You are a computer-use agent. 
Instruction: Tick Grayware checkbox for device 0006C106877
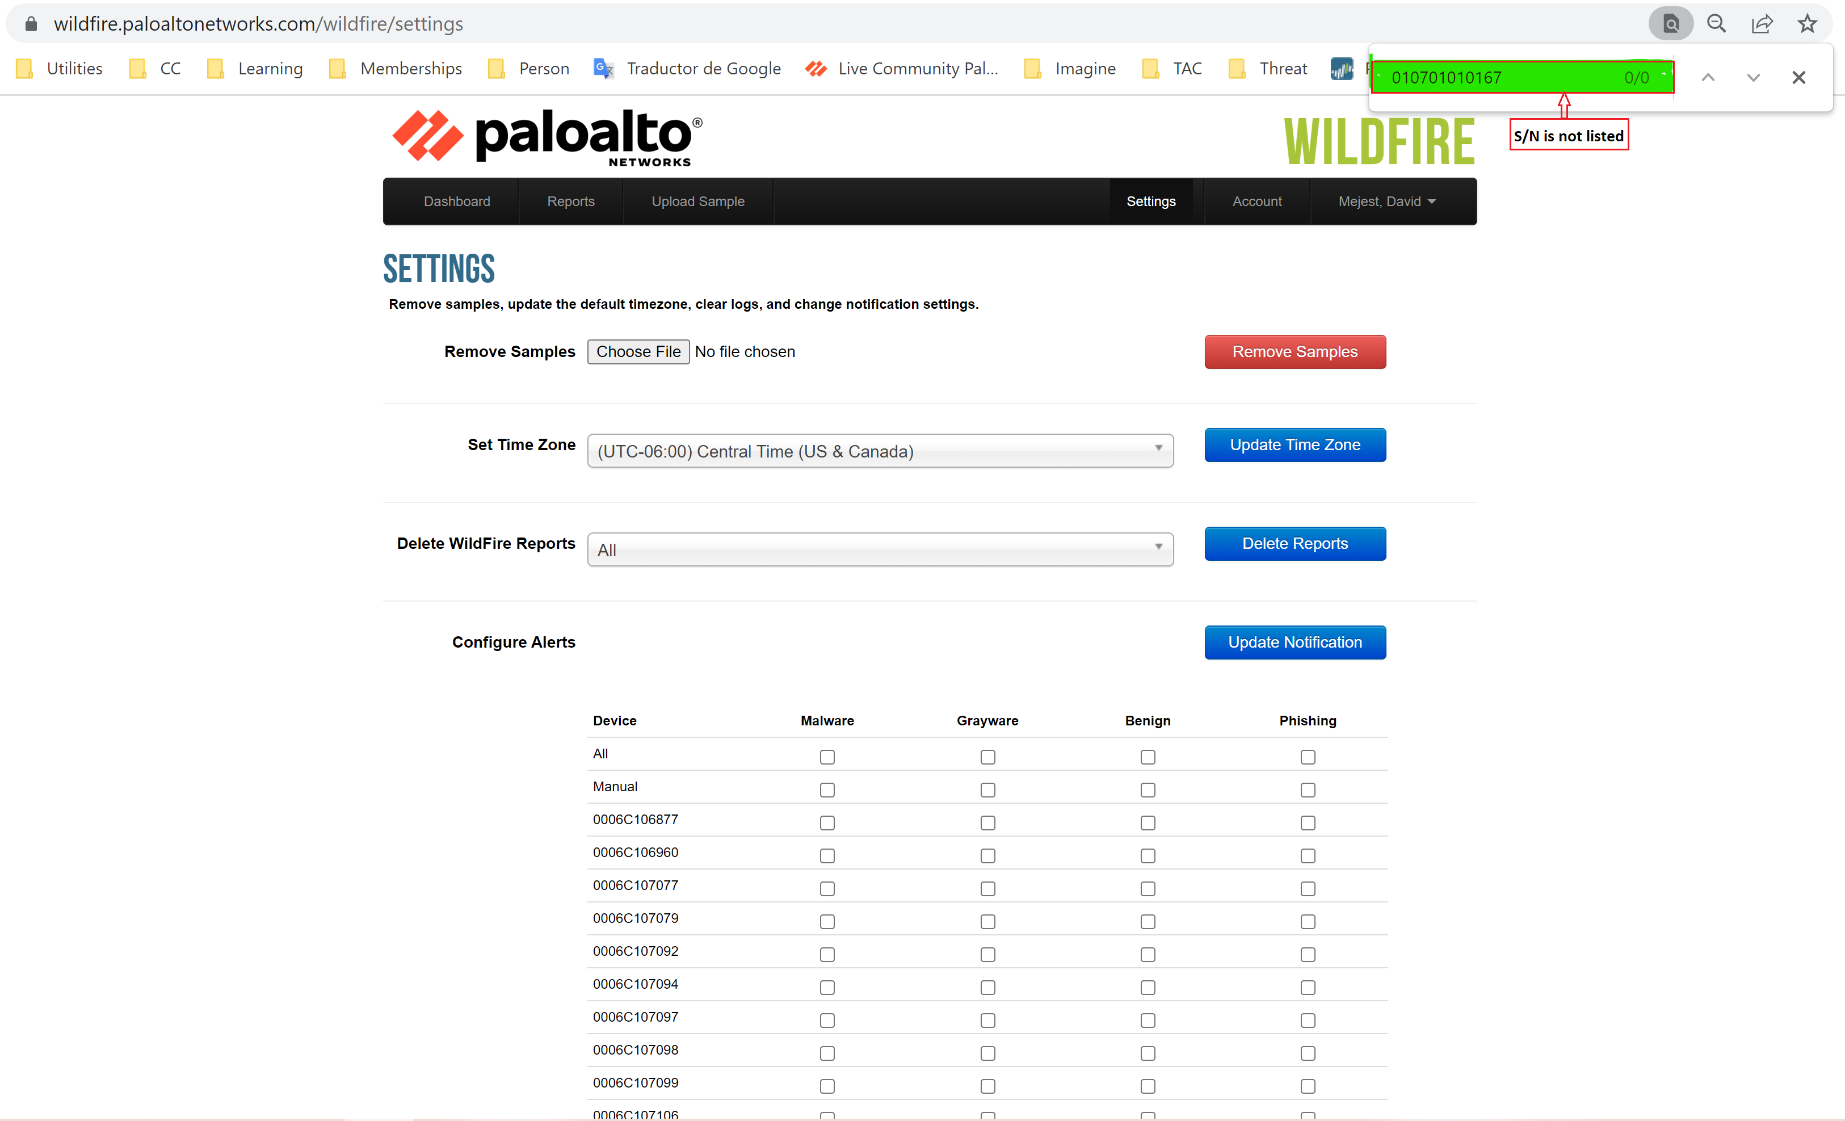tap(987, 823)
